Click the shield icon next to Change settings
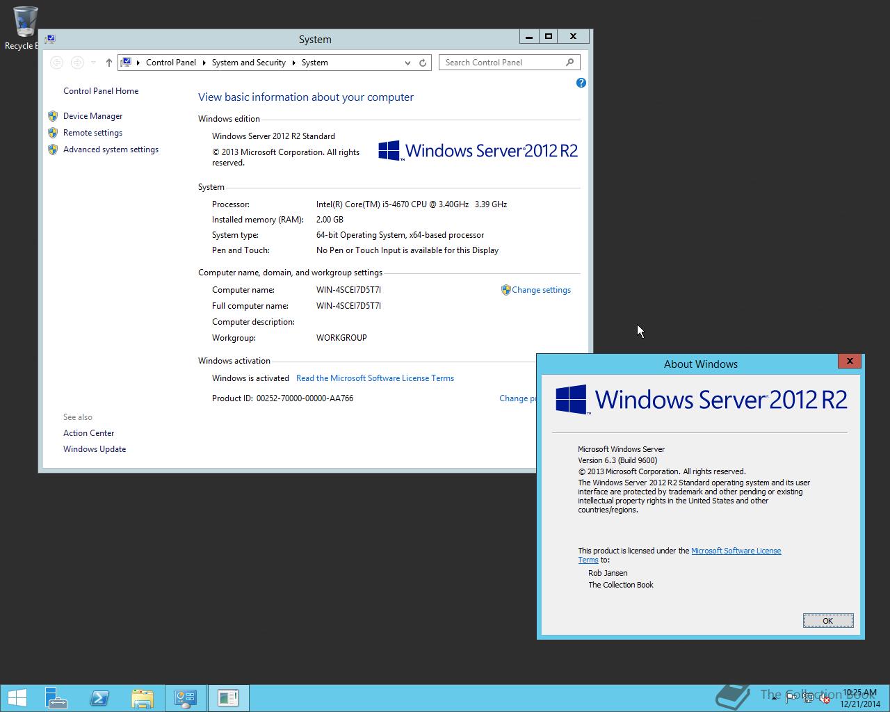Viewport: 890px width, 712px height. 506,290
